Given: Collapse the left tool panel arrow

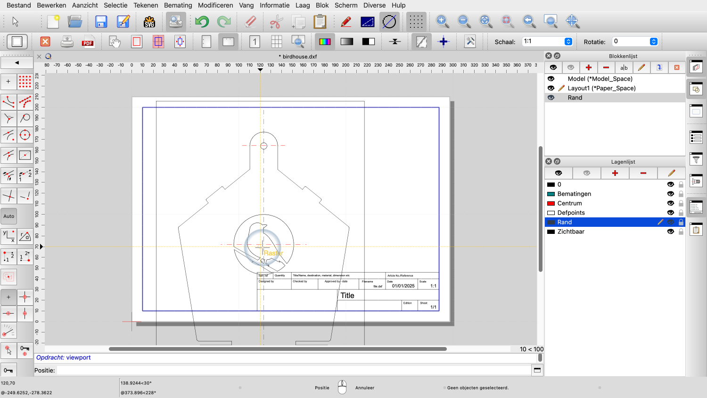Looking at the screenshot, I should coord(17,63).
